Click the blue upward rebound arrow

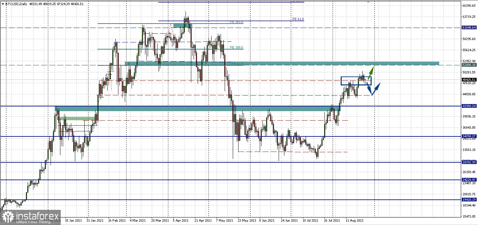coord(376,88)
